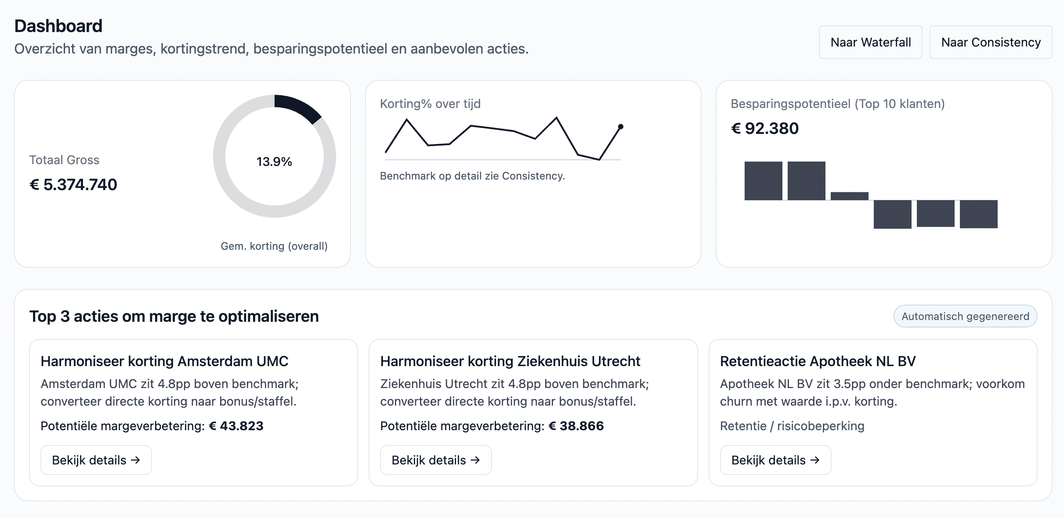Image resolution: width=1064 pixels, height=518 pixels.
Task: Select the highlighted data point on the Korting% trendline
Action: [x=621, y=126]
